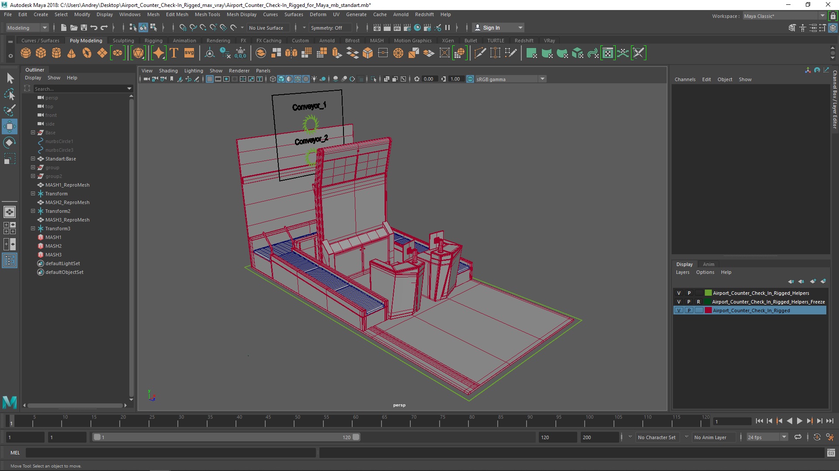The height and width of the screenshot is (471, 839).
Task: Expand the Transform3 node in Outliner
Action: 33,229
